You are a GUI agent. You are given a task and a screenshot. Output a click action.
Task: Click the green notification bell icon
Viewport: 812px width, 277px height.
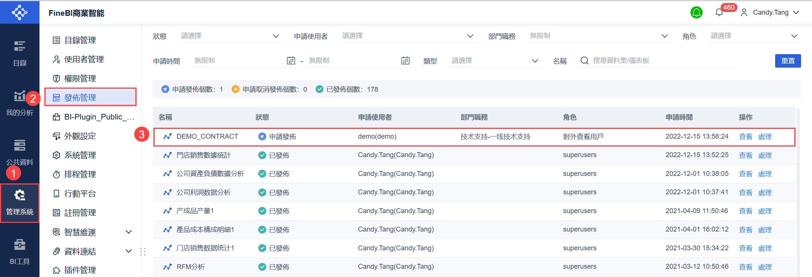tap(696, 12)
